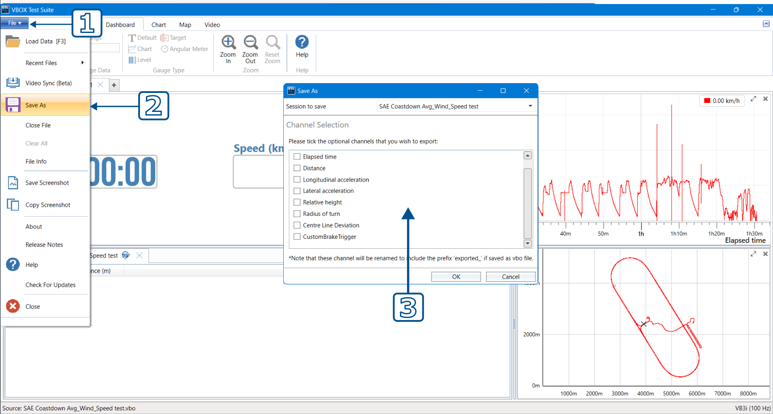This screenshot has height=414, width=773.
Task: Add a new dashboard tab with plus
Action: click(114, 85)
